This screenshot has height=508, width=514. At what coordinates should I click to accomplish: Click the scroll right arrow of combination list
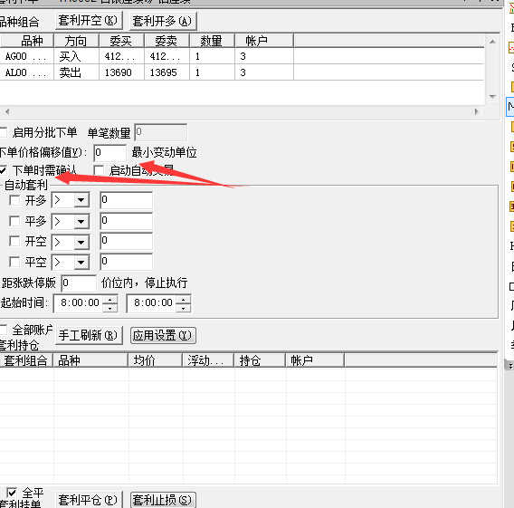pyautogui.click(x=477, y=111)
